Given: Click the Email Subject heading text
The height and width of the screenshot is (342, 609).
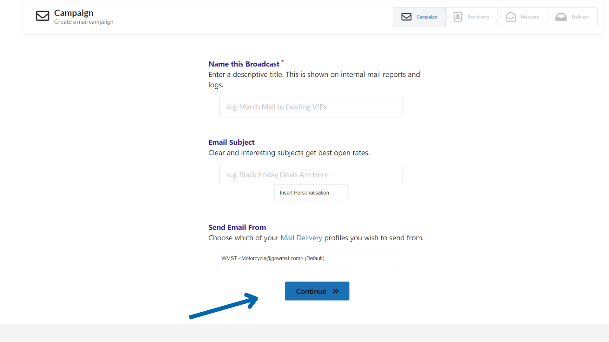Looking at the screenshot, I should pyautogui.click(x=231, y=142).
